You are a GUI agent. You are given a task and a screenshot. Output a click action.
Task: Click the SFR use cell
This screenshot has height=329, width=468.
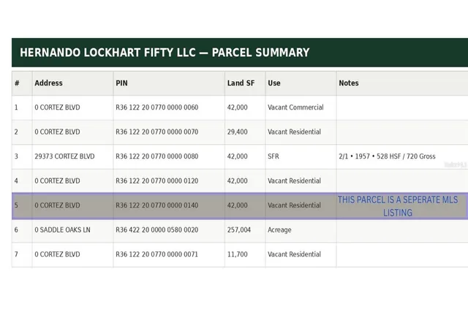click(273, 156)
